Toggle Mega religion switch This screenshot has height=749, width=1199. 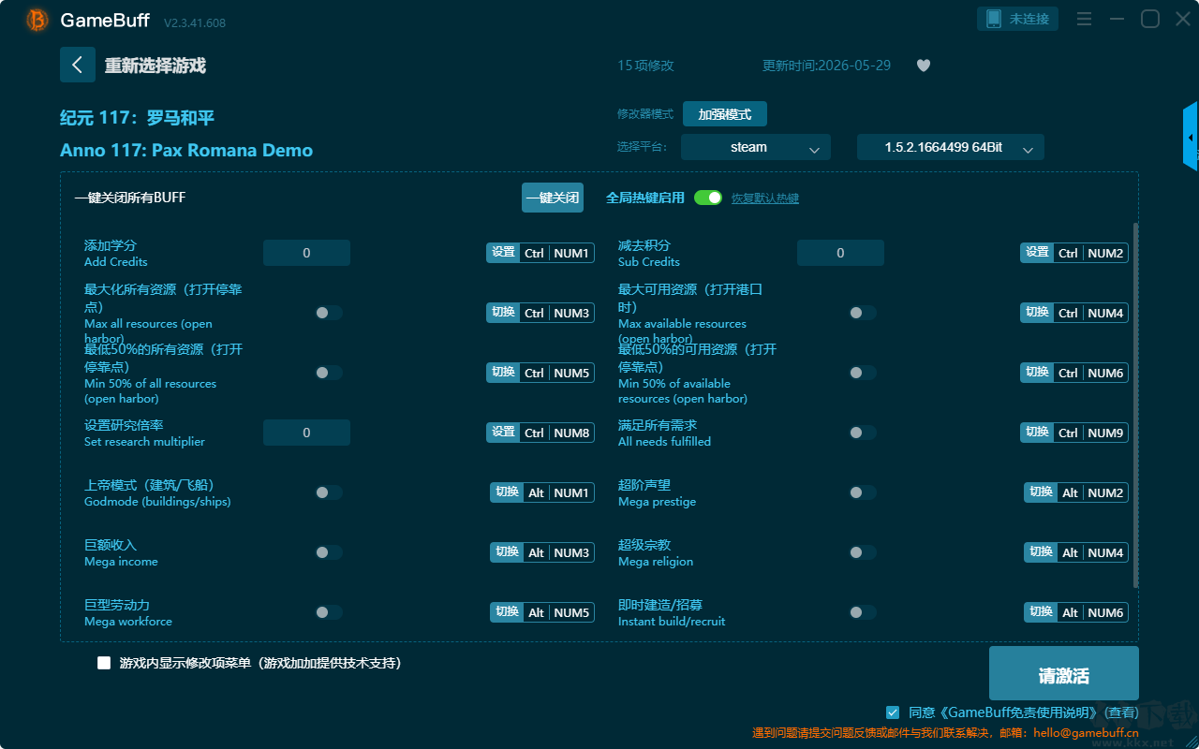[863, 552]
